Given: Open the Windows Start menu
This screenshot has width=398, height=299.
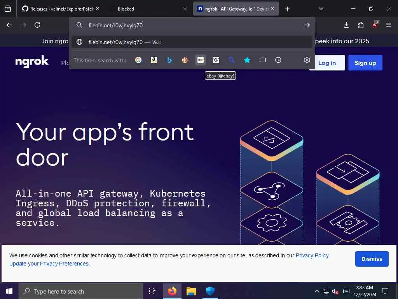Looking at the screenshot, I should [9, 291].
